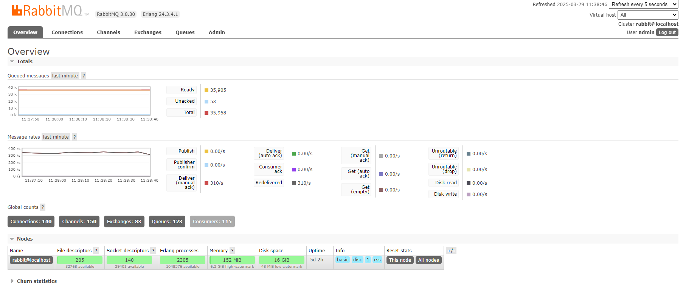Click Deliver manual ack red swatch

pyautogui.click(x=206, y=183)
